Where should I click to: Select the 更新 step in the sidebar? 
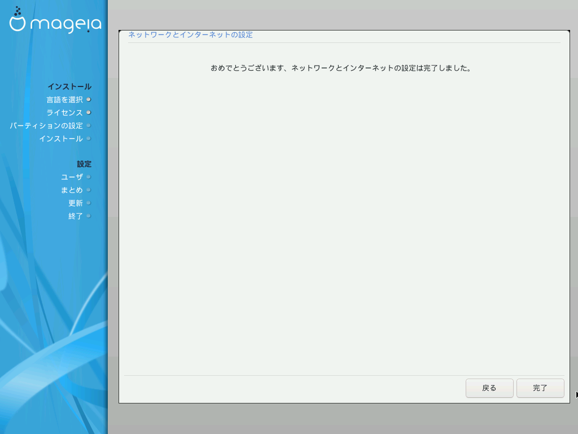point(76,203)
